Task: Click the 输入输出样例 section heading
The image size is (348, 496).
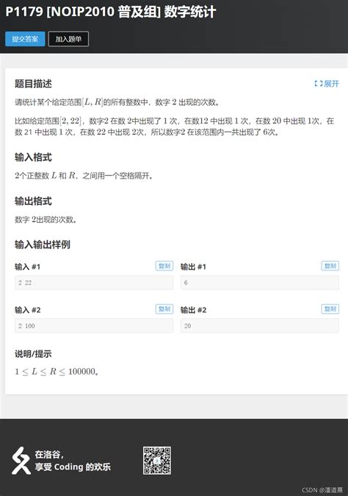Action: click(43, 245)
